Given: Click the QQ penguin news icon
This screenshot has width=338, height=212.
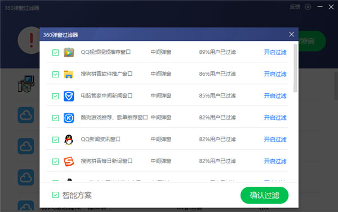Looking at the screenshot, I should [69, 140].
